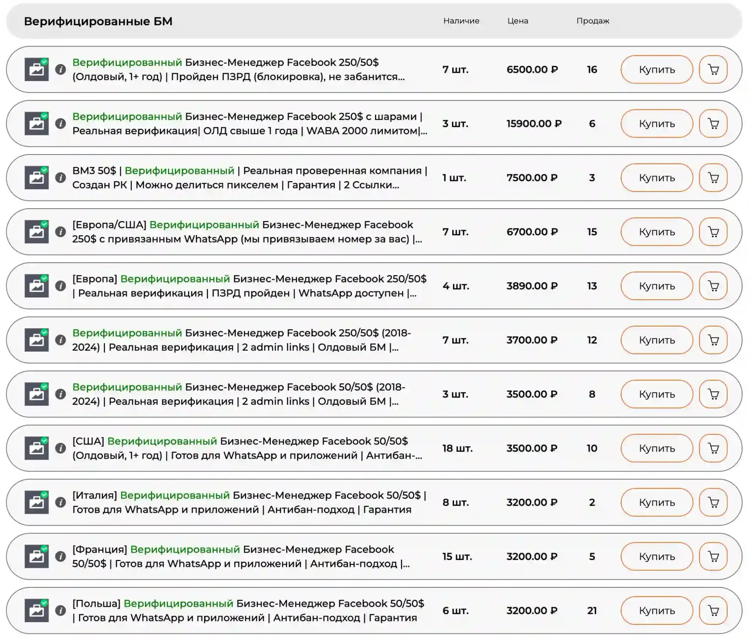Click the price '3890.00 ₽'

click(x=532, y=286)
